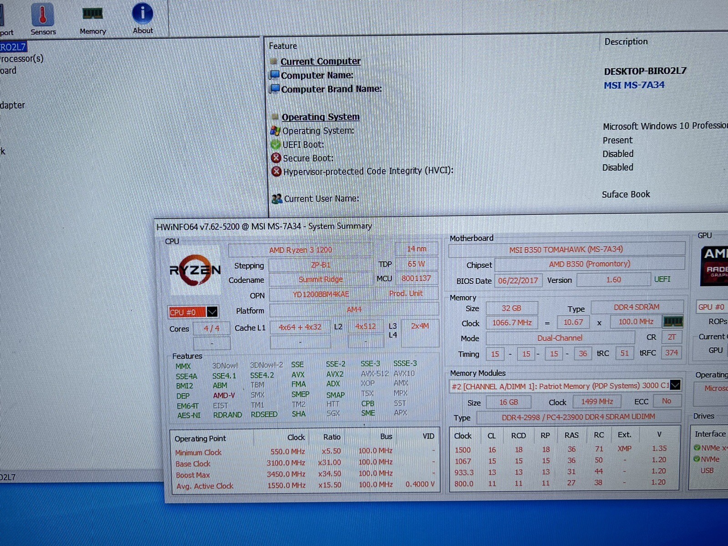
Task: Select the Operating System heading row
Action: [x=320, y=116]
